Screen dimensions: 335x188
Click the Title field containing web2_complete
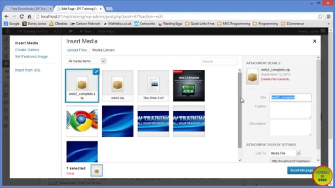290,97
